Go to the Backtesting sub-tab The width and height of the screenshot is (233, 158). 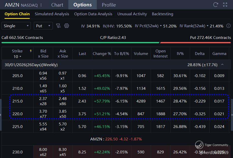coord(162,14)
